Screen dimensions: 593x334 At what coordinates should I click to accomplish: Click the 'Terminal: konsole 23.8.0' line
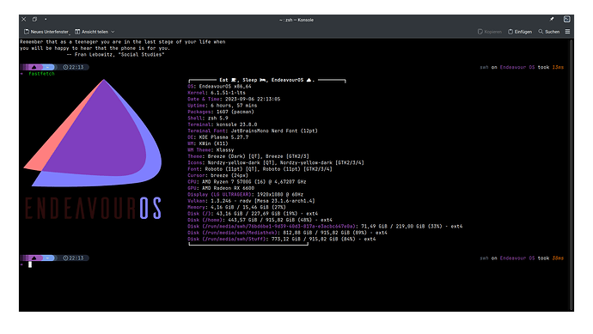[x=222, y=124]
